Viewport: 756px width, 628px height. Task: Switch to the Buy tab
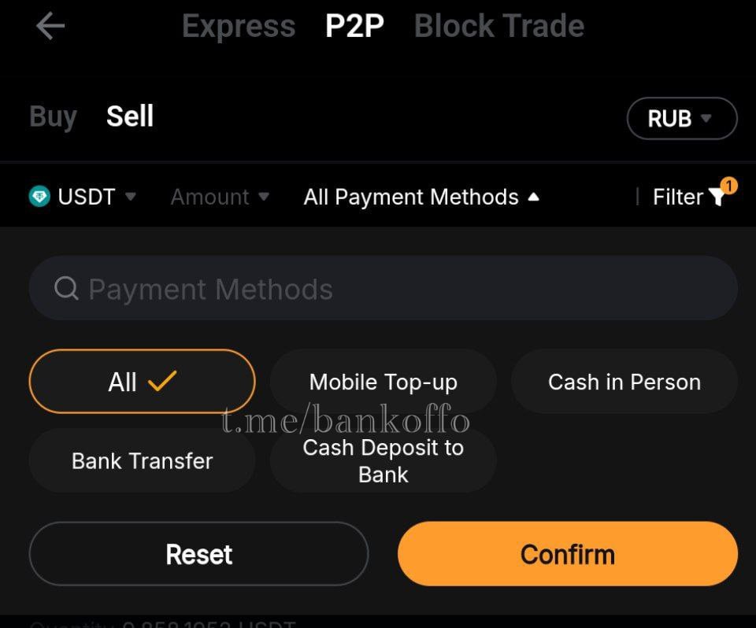52,116
